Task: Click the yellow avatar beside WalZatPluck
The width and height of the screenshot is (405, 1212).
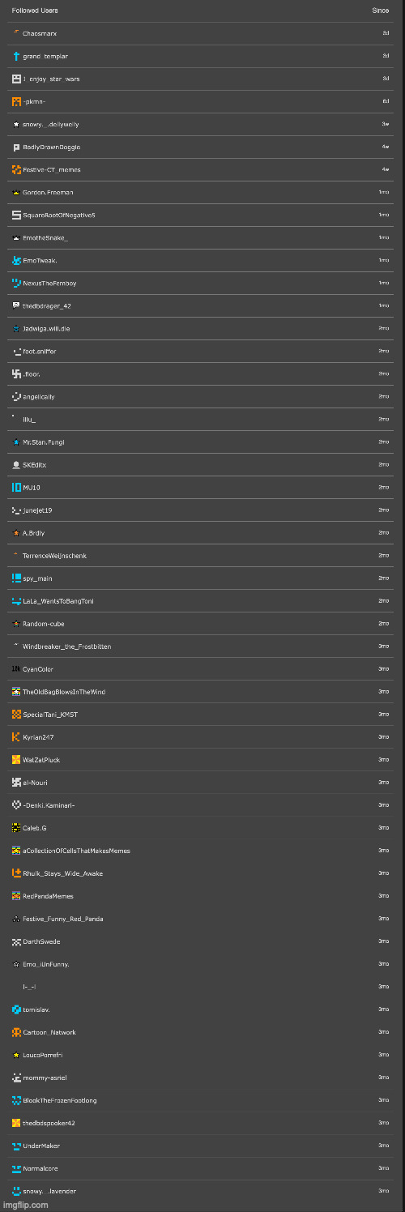Action: (x=16, y=759)
